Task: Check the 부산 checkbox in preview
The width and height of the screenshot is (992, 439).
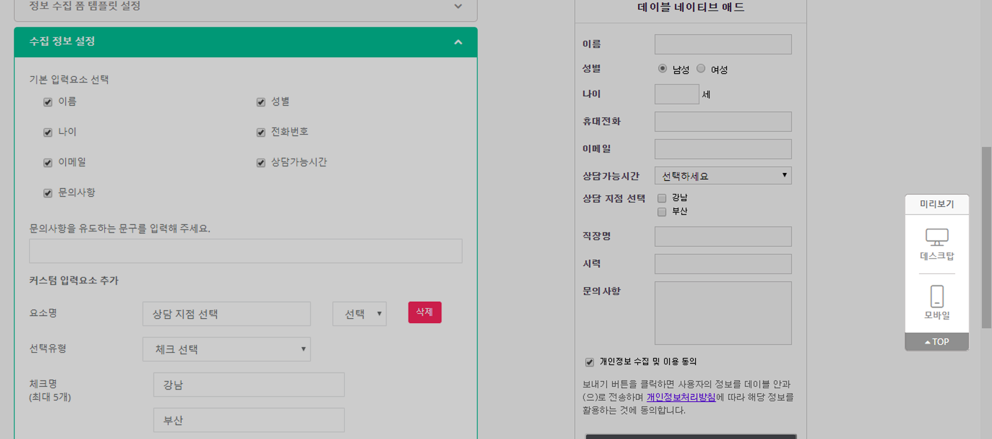Action: tap(662, 212)
